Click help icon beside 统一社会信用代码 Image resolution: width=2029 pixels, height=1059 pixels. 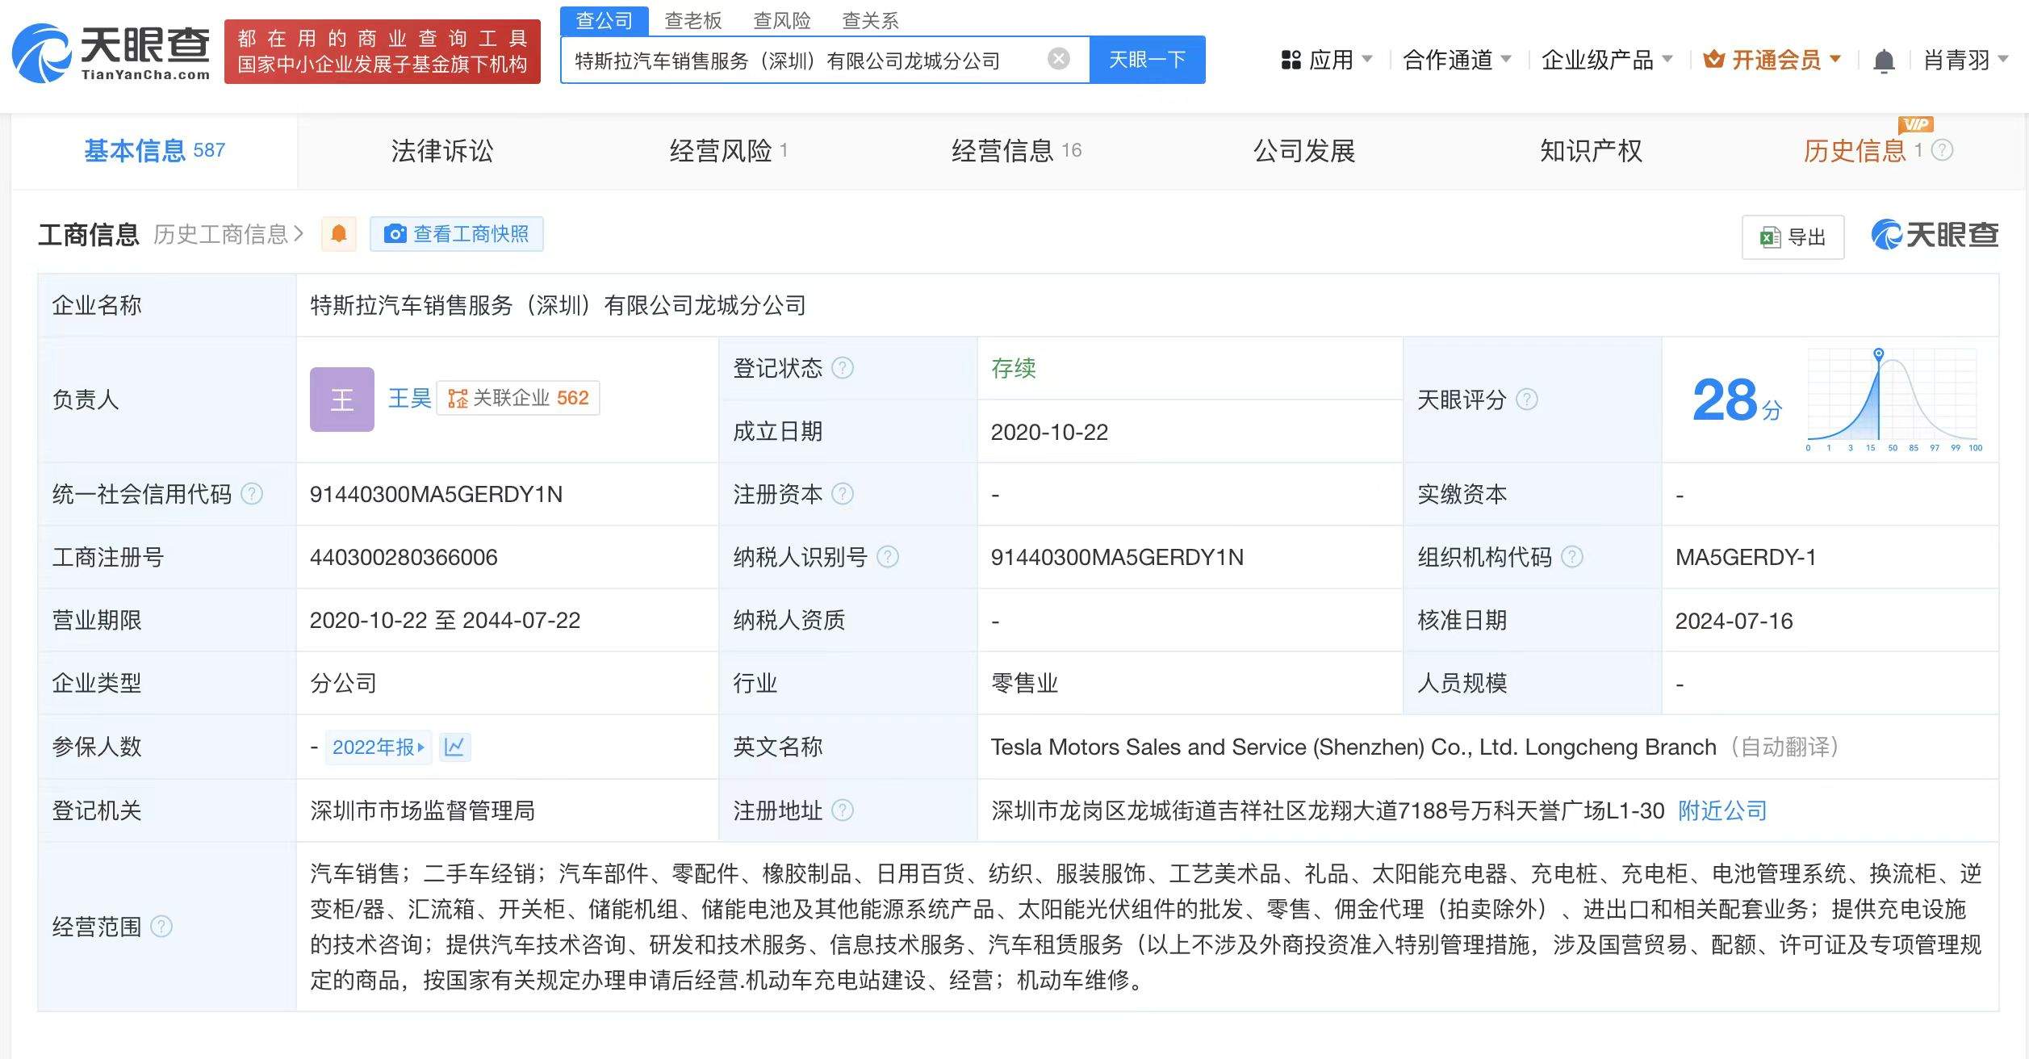(x=252, y=494)
